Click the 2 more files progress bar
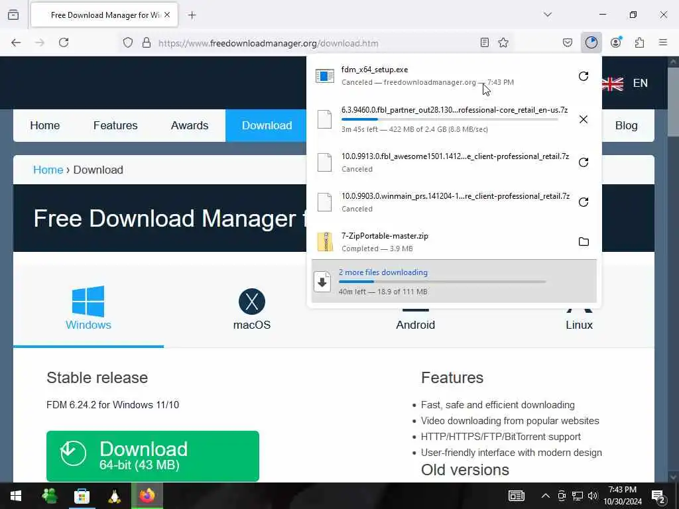The width and height of the screenshot is (679, 509). [x=442, y=282]
